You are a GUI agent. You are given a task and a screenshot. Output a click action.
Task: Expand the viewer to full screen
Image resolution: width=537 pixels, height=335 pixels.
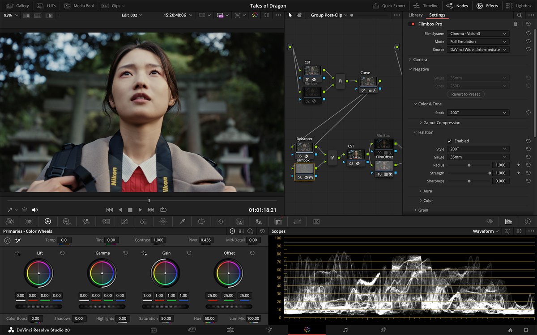coord(267,15)
